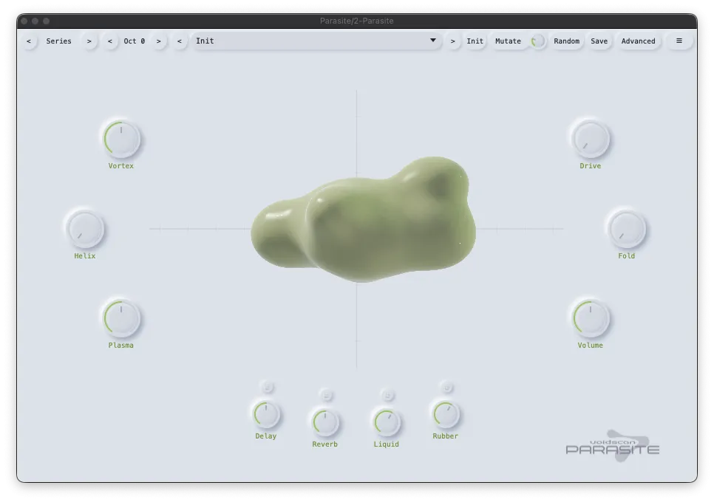Image resolution: width=714 pixels, height=502 pixels.
Task: Click the green blob in the center
Action: [364, 220]
